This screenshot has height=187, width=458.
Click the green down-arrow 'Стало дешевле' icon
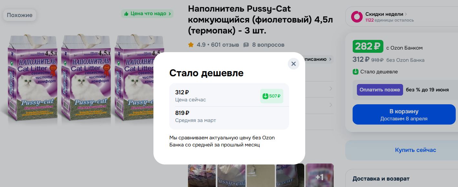(x=356, y=72)
